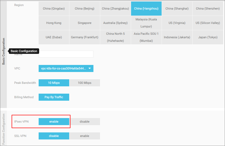Select the China (Hangzhou) region
The image size is (225, 146).
pos(146,9)
